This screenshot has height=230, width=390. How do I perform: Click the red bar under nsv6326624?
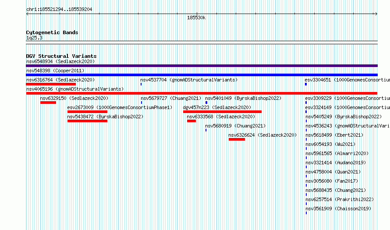tap(237, 139)
